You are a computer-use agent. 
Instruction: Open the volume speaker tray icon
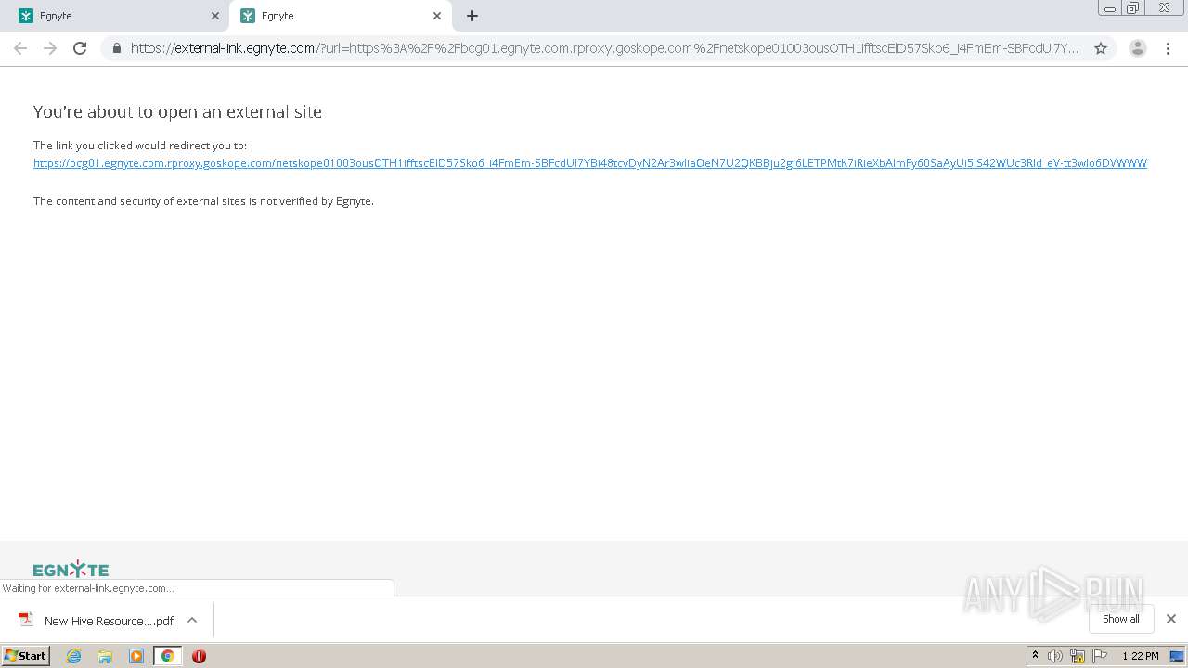tap(1055, 656)
